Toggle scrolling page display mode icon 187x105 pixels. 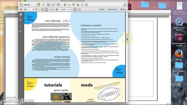(75, 9)
